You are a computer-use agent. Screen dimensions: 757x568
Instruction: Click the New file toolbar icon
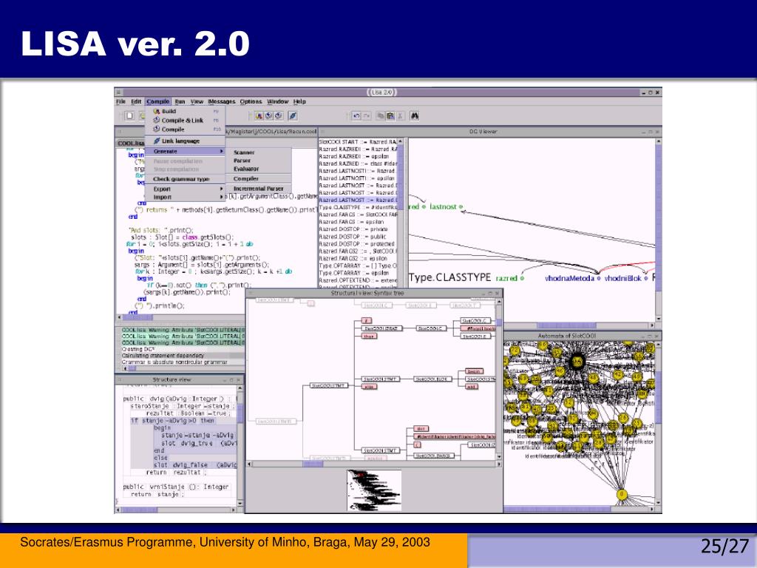coord(129,115)
